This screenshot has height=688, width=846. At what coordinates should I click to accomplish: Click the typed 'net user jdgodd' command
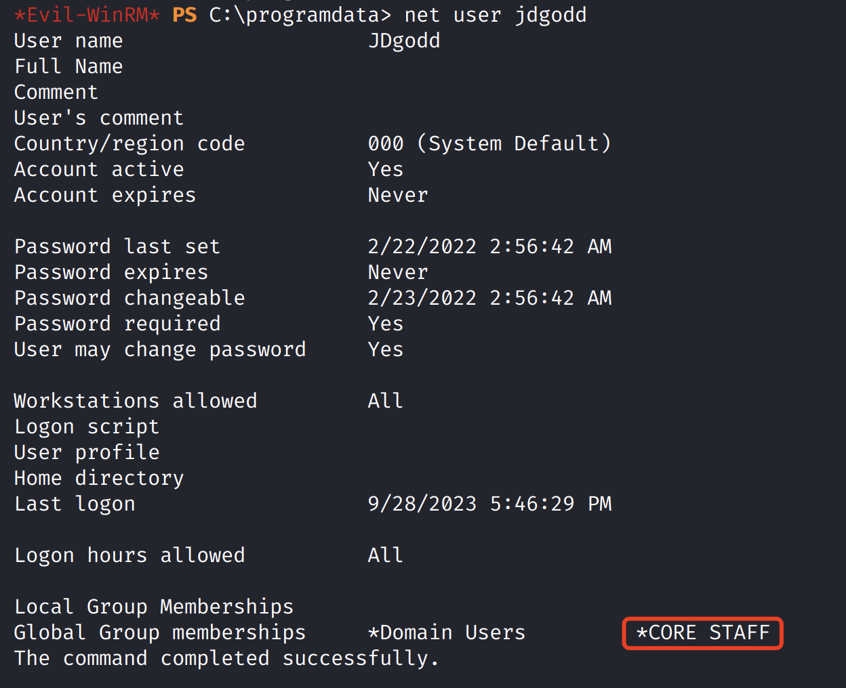[x=495, y=15]
